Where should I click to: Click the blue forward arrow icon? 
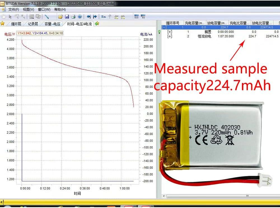click(95, 17)
